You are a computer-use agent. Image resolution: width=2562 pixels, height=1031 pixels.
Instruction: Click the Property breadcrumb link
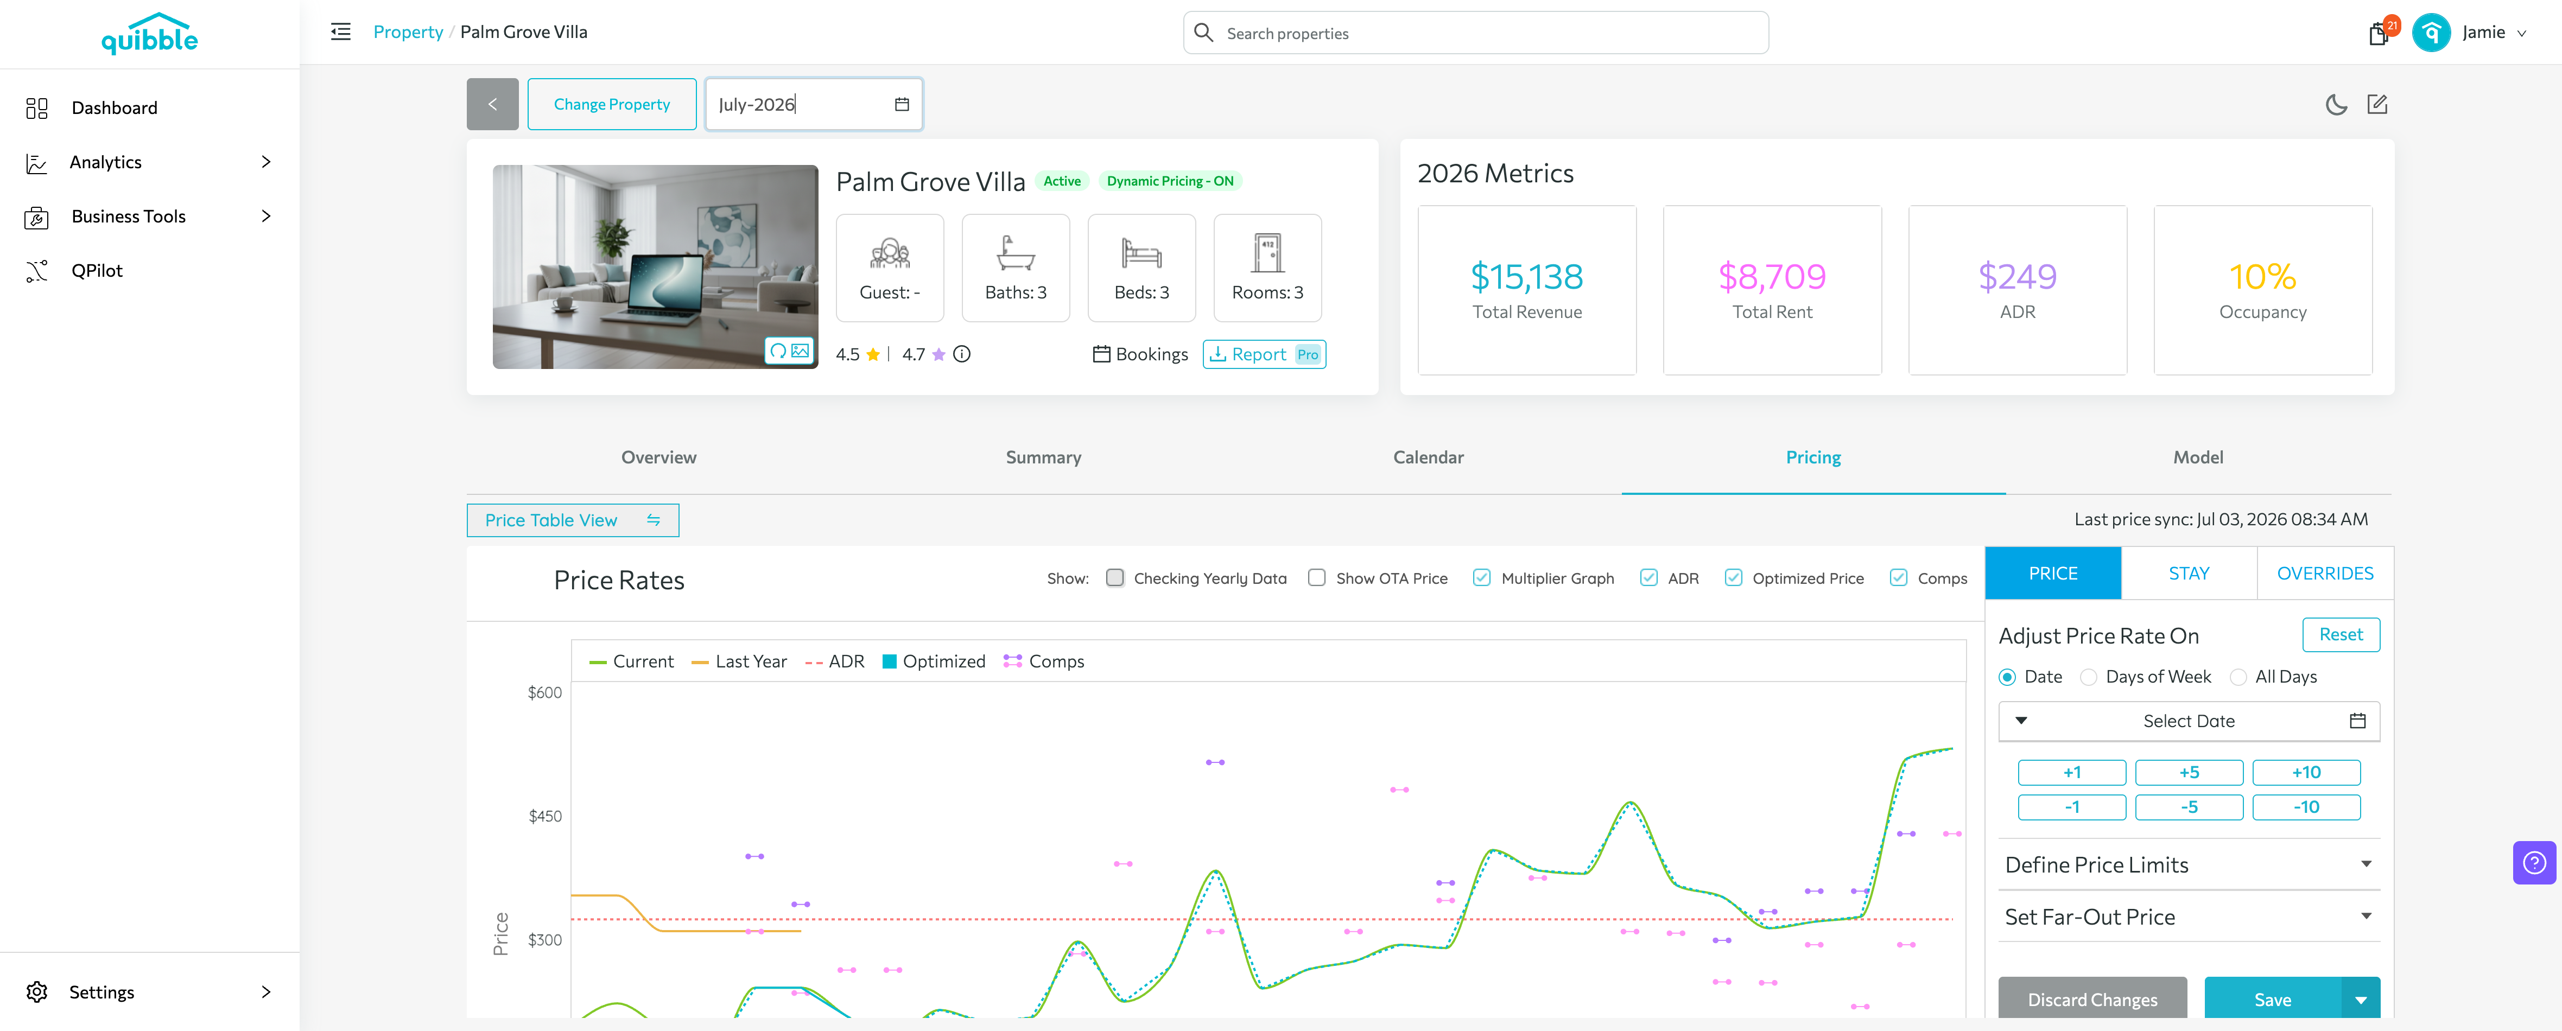click(x=408, y=32)
